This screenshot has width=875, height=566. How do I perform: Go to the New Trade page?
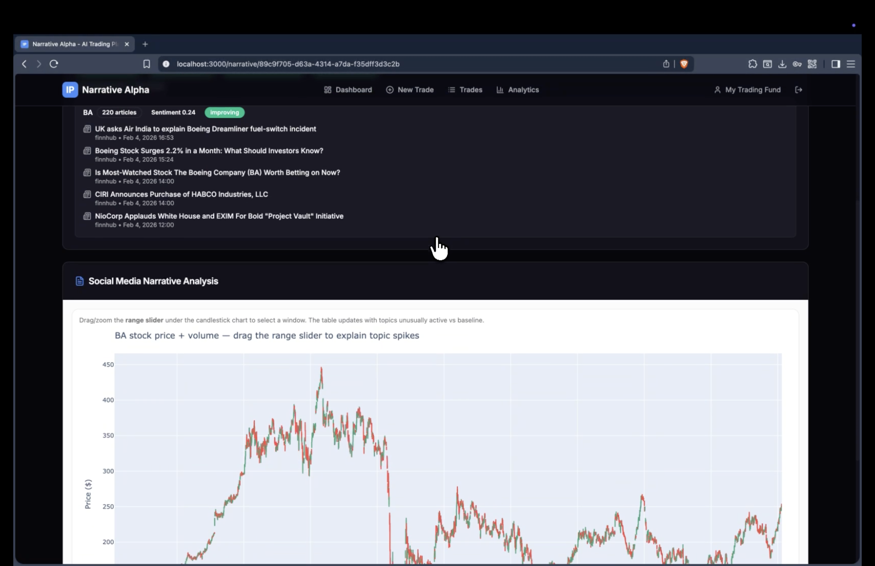coord(410,90)
